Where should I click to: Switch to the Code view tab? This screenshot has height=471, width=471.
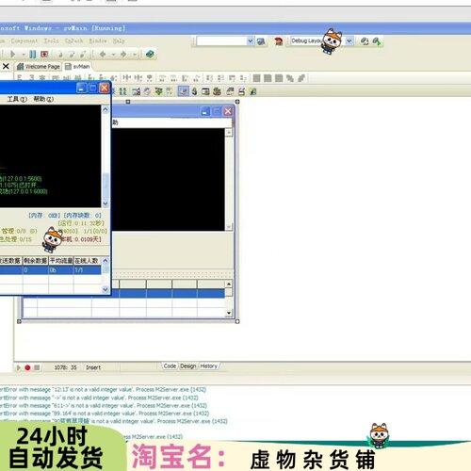click(x=170, y=366)
